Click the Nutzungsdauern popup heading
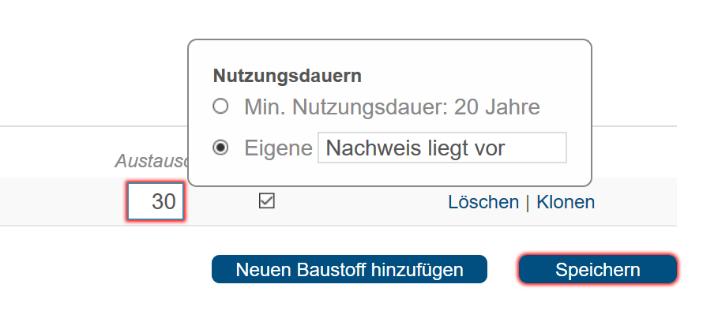The height and width of the screenshot is (318, 703). point(288,76)
